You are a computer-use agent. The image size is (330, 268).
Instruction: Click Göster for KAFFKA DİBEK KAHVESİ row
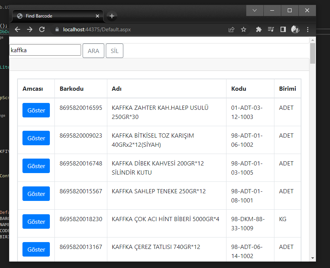36,166
